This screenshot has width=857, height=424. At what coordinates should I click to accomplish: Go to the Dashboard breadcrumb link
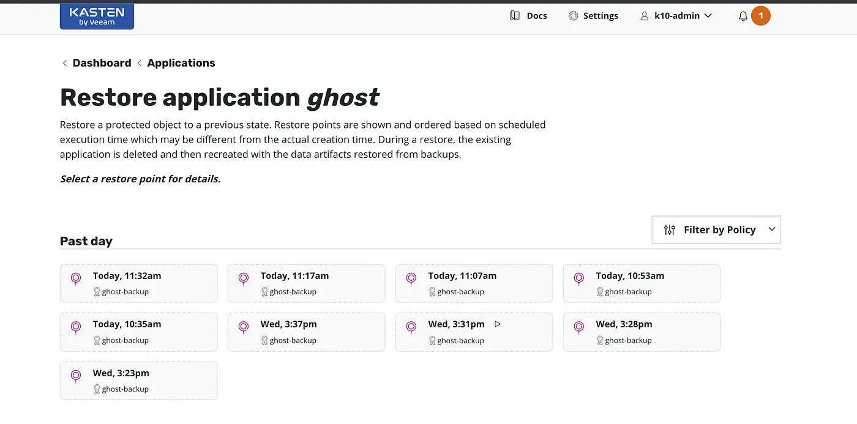click(x=102, y=63)
